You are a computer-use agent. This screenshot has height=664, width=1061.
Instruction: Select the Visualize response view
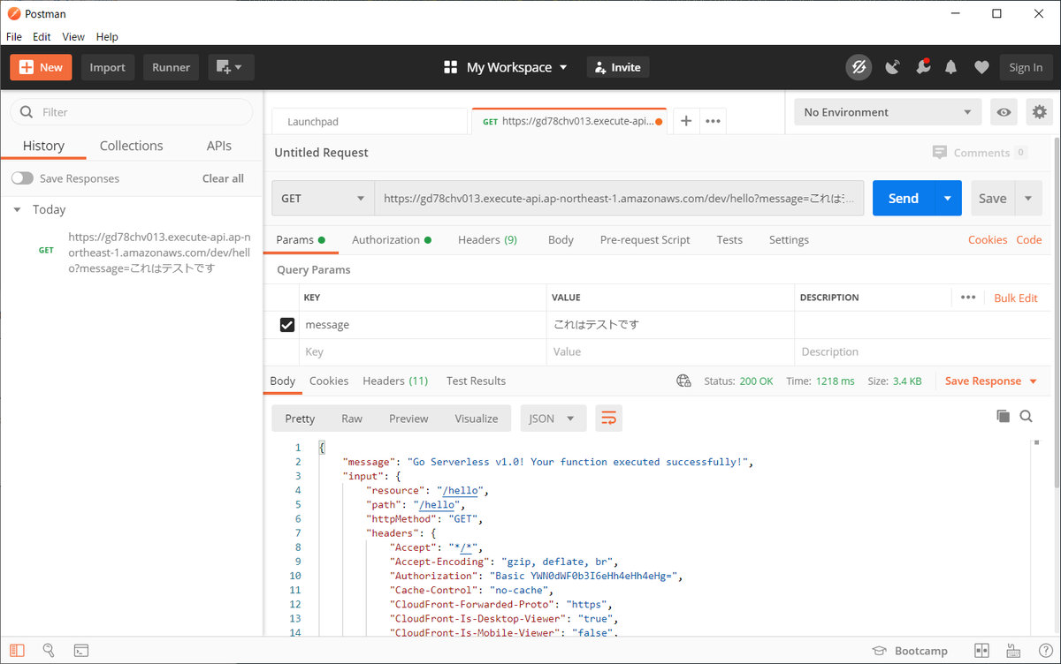point(476,419)
